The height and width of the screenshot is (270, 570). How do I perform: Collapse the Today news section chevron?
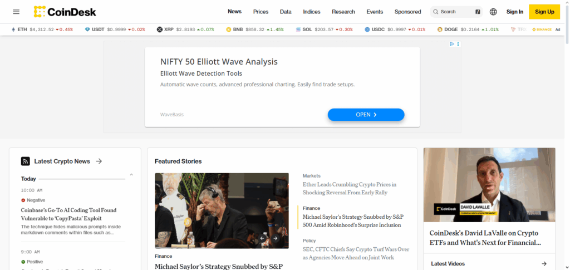click(x=131, y=175)
